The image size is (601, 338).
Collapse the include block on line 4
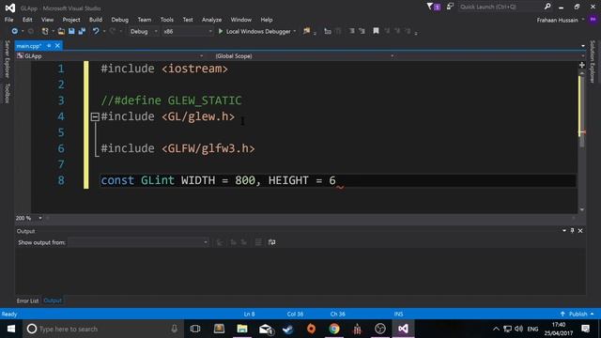pyautogui.click(x=95, y=116)
